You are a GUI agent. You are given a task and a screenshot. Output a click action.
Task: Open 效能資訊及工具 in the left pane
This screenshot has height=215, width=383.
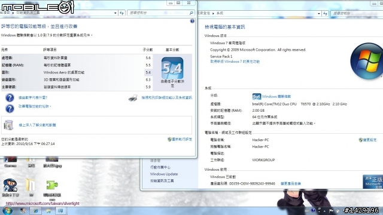click(x=162, y=181)
